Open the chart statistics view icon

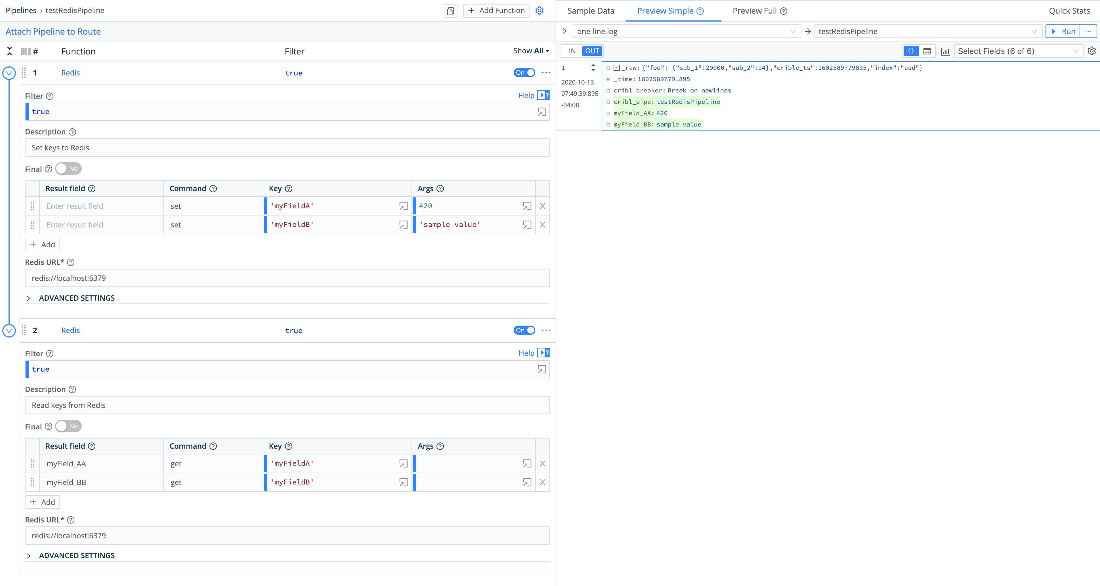(x=945, y=51)
